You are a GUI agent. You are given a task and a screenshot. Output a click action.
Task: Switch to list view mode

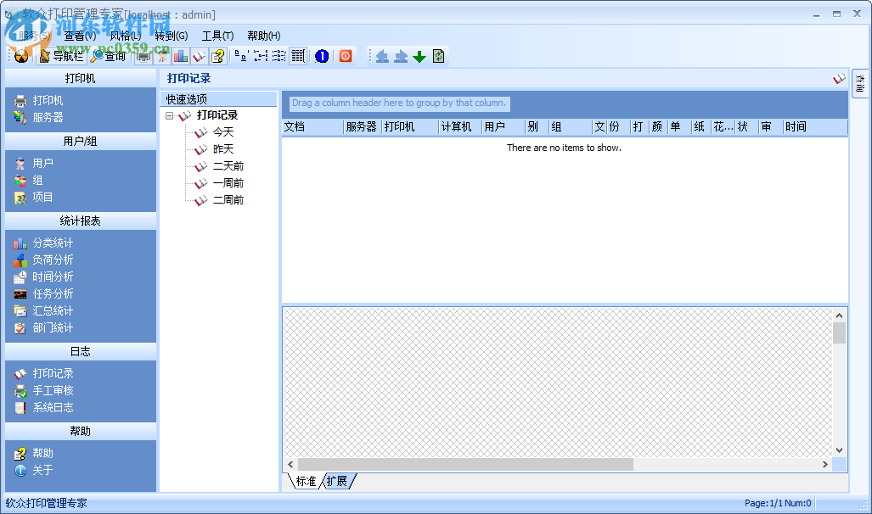pos(278,56)
